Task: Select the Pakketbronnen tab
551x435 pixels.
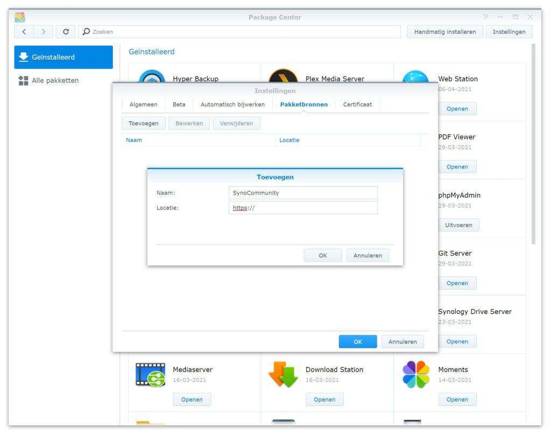Action: pyautogui.click(x=304, y=104)
